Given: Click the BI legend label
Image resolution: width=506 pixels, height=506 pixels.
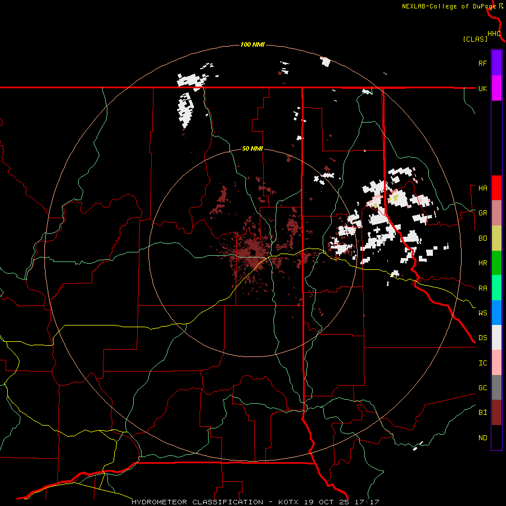Looking at the screenshot, I should click(x=482, y=413).
